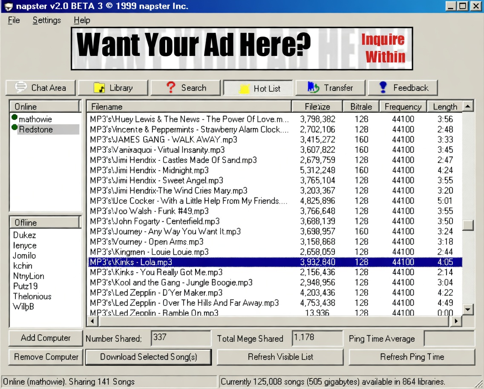Select mathowie in the Online list
This screenshot has height=389, width=484.
pos(35,119)
